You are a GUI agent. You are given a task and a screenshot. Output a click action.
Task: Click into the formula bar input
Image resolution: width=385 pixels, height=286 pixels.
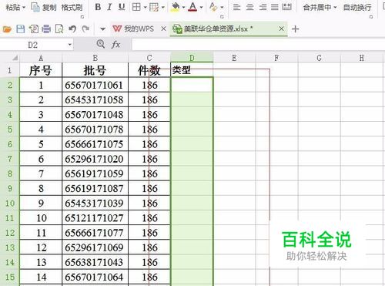tap(258, 45)
